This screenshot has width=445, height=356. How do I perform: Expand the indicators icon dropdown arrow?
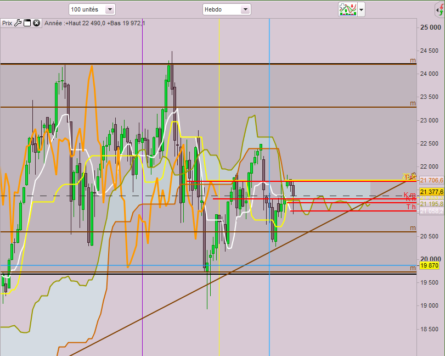(x=361, y=10)
